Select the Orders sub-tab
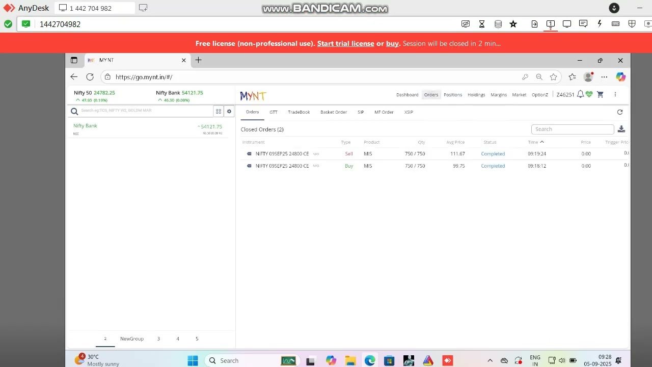This screenshot has width=652, height=367. pos(253,112)
